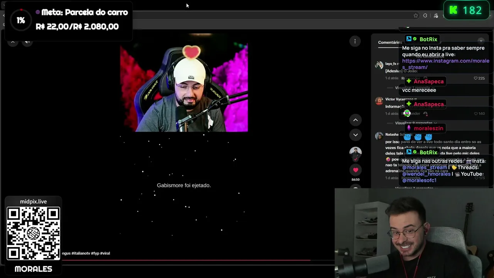The width and height of the screenshot is (494, 278).
Task: Open Natasha's commenter avatar
Action: coord(379,136)
